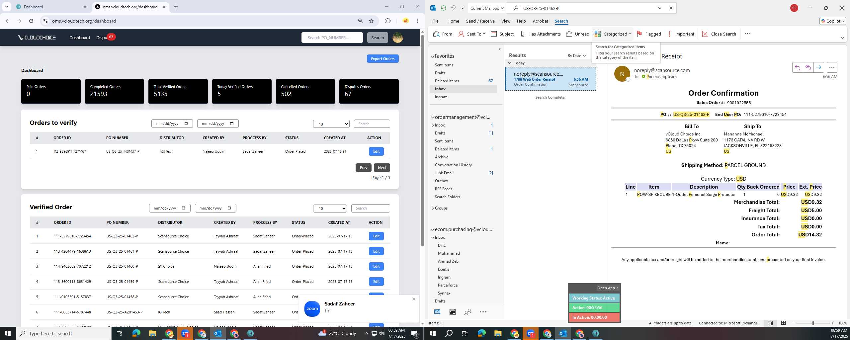Image resolution: width=850 pixels, height=340 pixels.
Task: Open Outlook Calendar view icon
Action: point(453,312)
